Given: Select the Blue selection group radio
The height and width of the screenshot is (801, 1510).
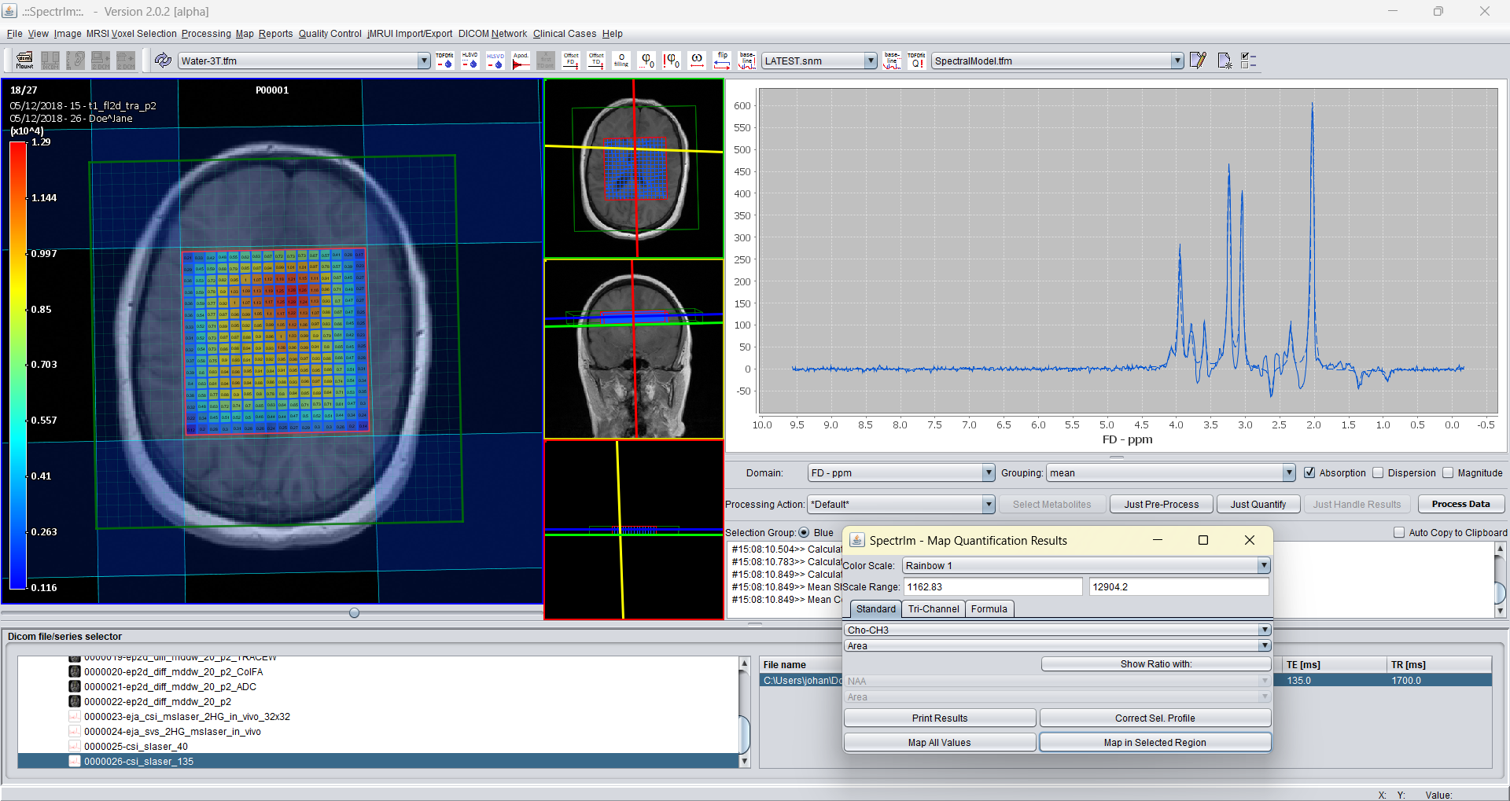Looking at the screenshot, I should (x=804, y=532).
